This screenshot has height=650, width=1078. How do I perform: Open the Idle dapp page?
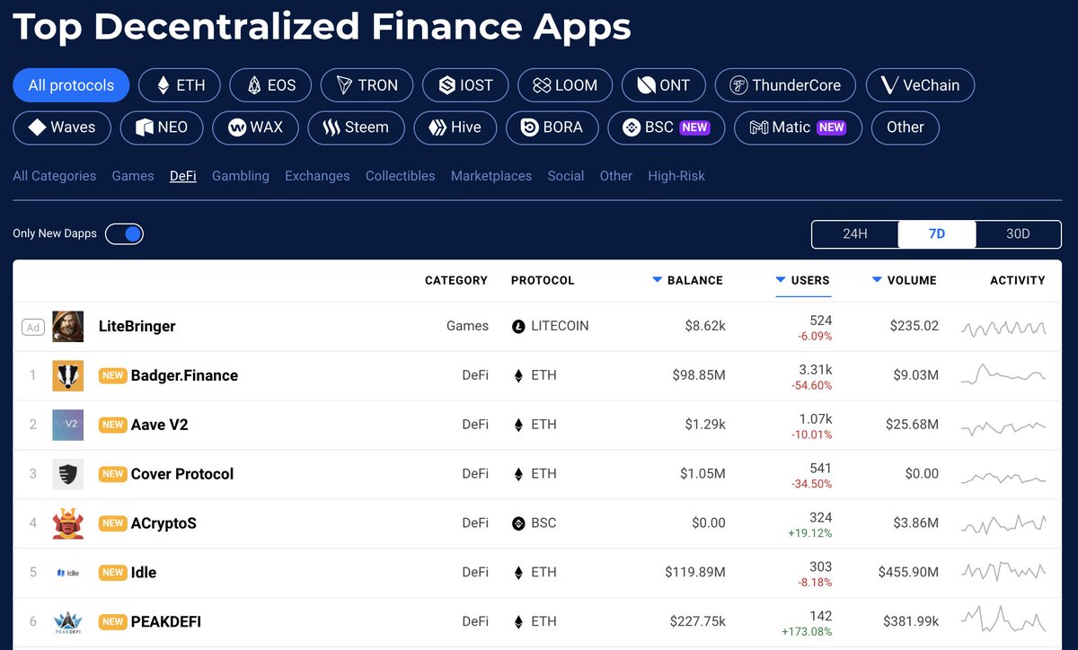[x=144, y=573]
